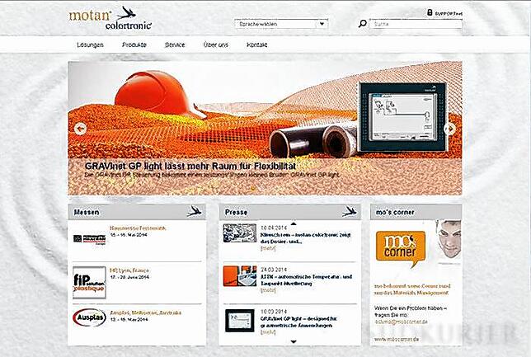
Task: Open the Kontakt menu
Action: tap(256, 45)
